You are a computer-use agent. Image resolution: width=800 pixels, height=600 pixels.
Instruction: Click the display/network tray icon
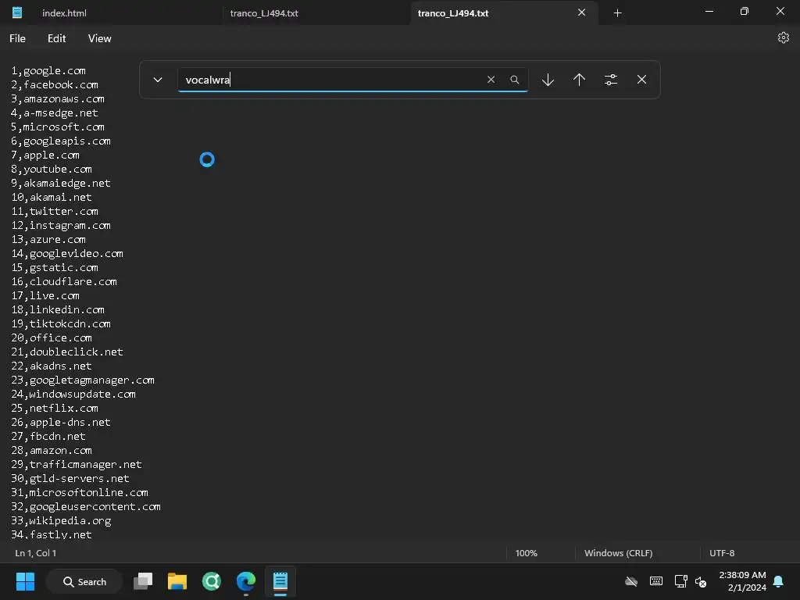pos(680,581)
